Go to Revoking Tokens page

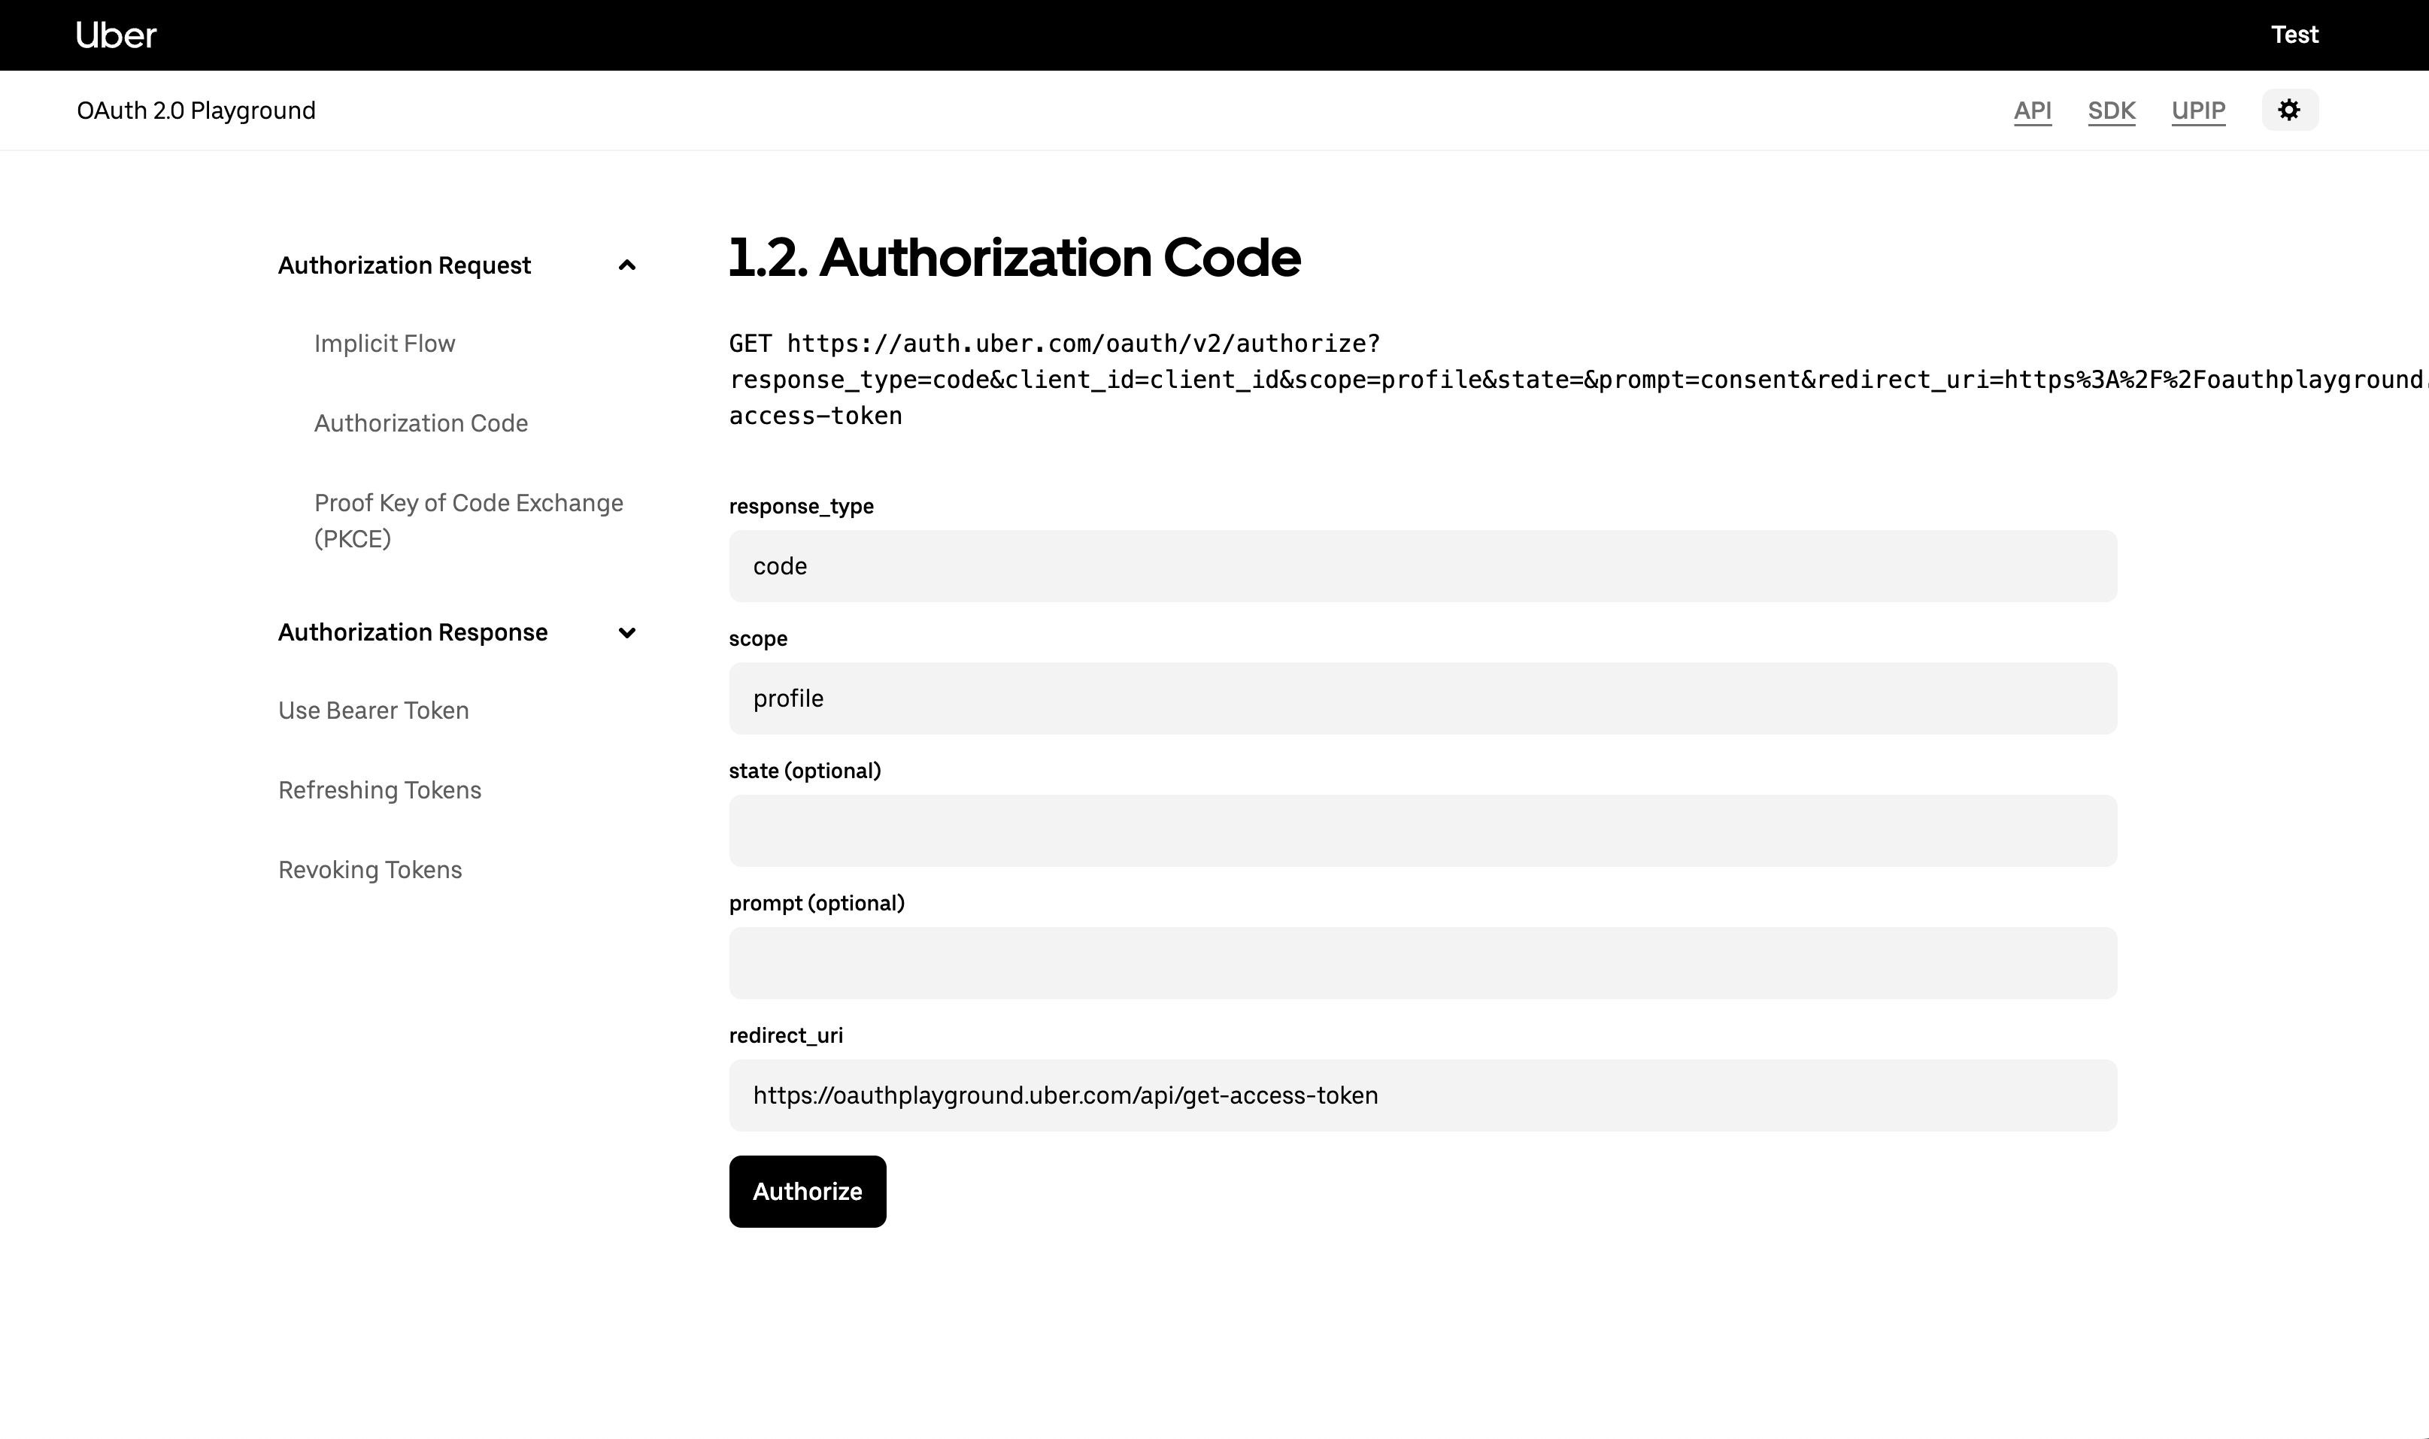coord(371,869)
